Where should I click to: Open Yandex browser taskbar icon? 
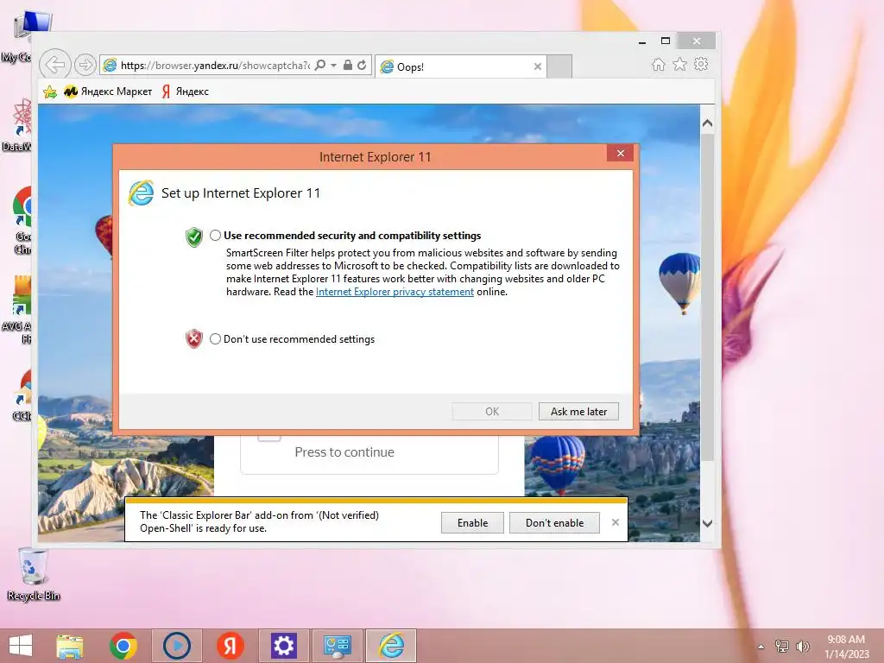pos(230,646)
